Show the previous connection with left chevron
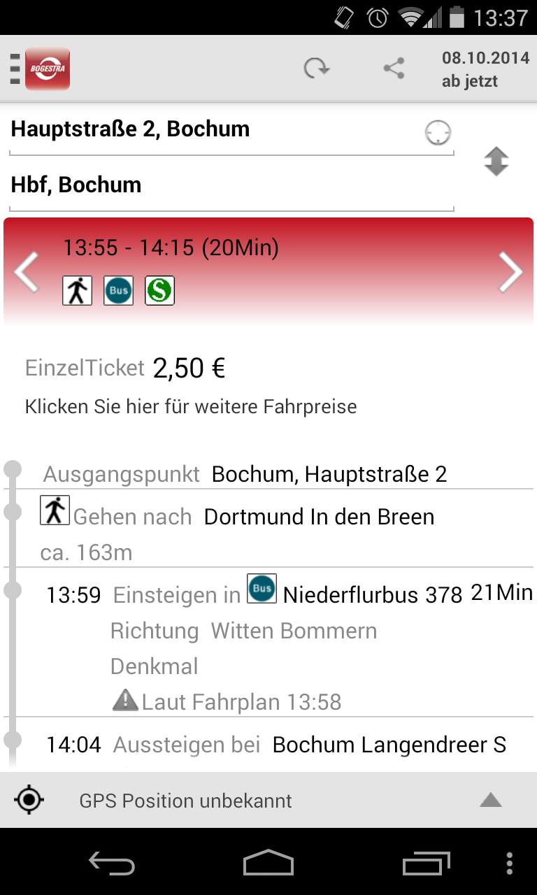Image resolution: width=537 pixels, height=895 pixels. [x=27, y=272]
